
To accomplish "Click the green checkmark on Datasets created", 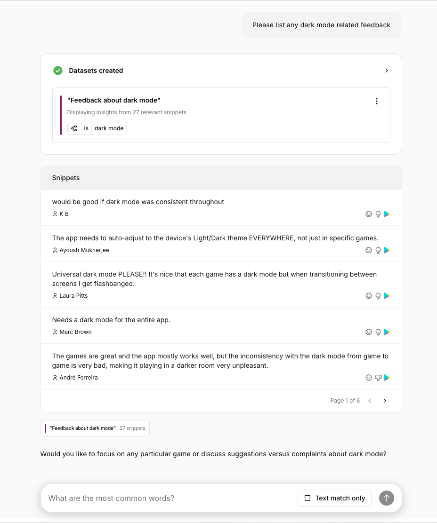I will 57,70.
